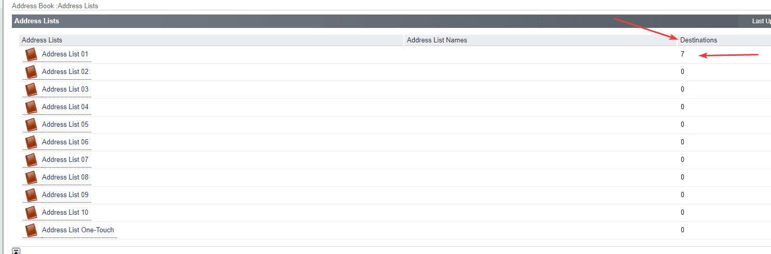Click the back-to-top arrow icon
This screenshot has height=254, width=771.
[x=16, y=251]
